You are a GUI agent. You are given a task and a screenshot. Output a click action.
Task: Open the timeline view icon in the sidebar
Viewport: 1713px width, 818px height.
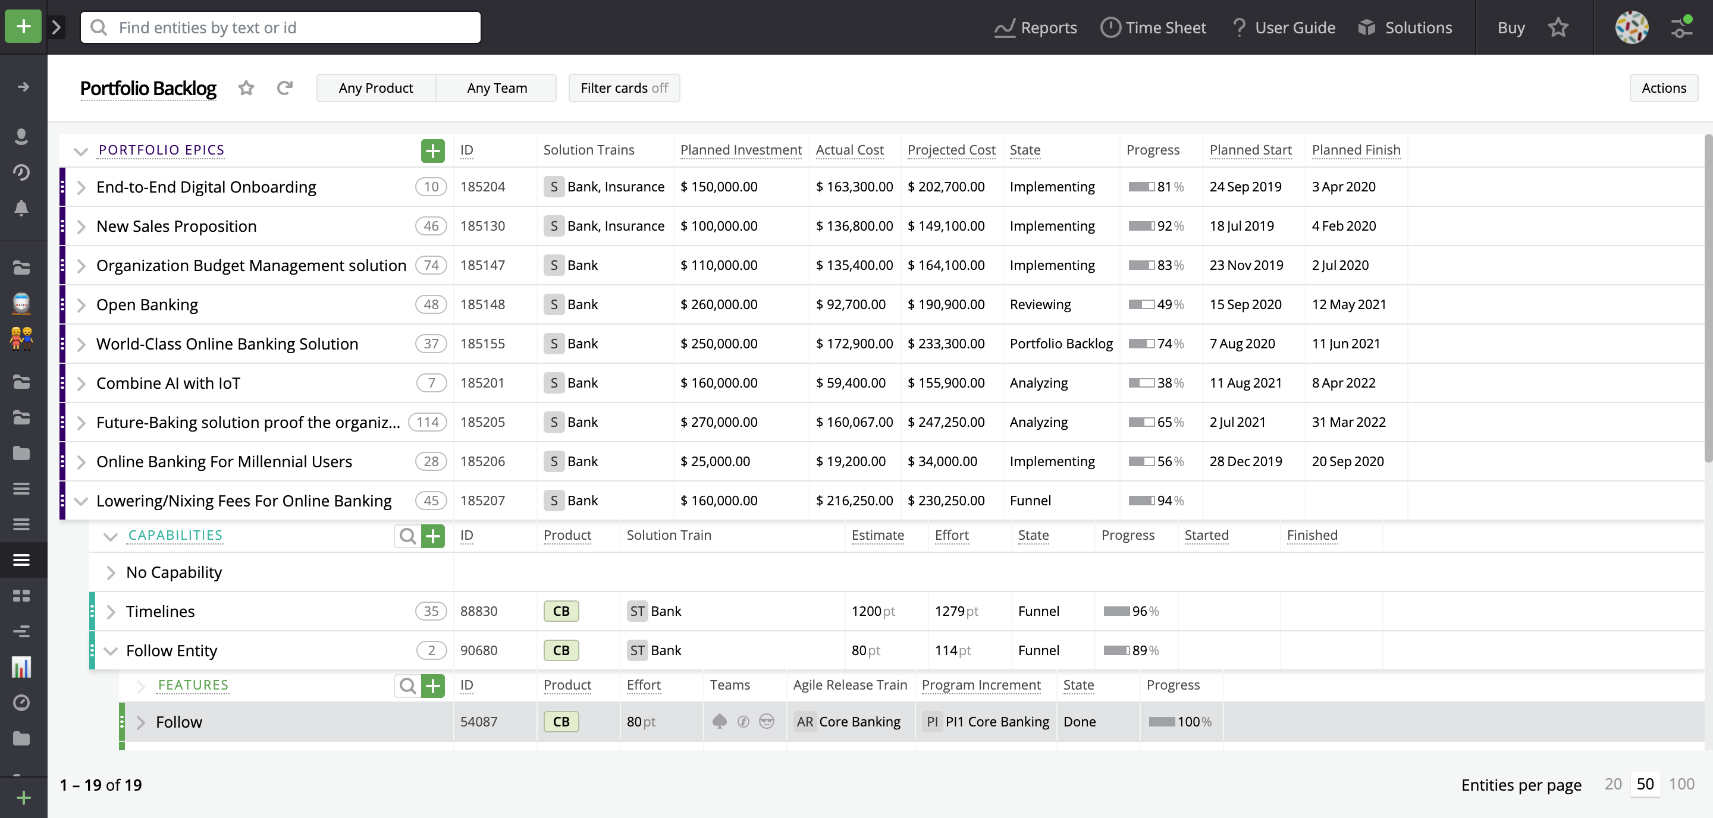21,631
